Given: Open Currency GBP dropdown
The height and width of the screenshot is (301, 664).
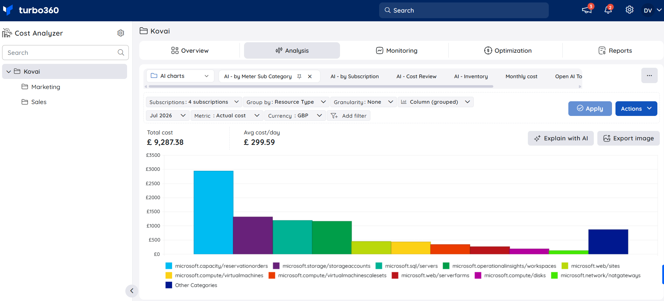Looking at the screenshot, I should (x=295, y=116).
